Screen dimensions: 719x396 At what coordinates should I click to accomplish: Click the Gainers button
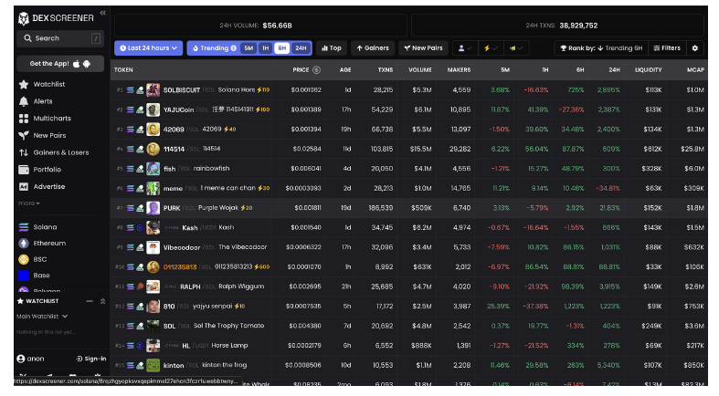[373, 48]
